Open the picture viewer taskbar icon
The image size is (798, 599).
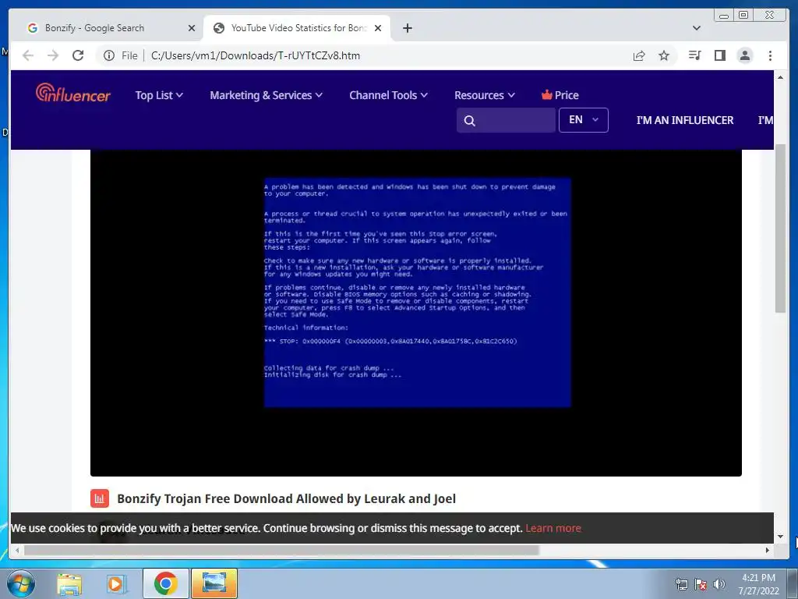tap(214, 583)
